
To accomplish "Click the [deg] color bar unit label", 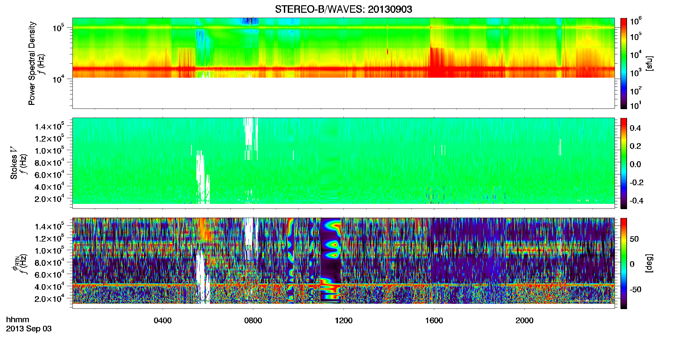I will tap(649, 263).
